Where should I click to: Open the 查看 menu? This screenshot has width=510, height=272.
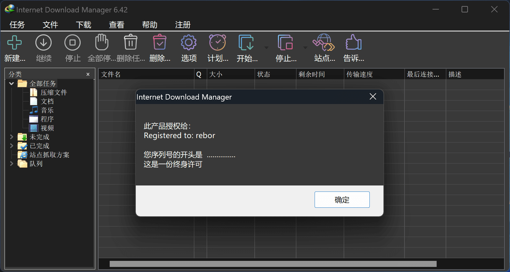point(117,25)
